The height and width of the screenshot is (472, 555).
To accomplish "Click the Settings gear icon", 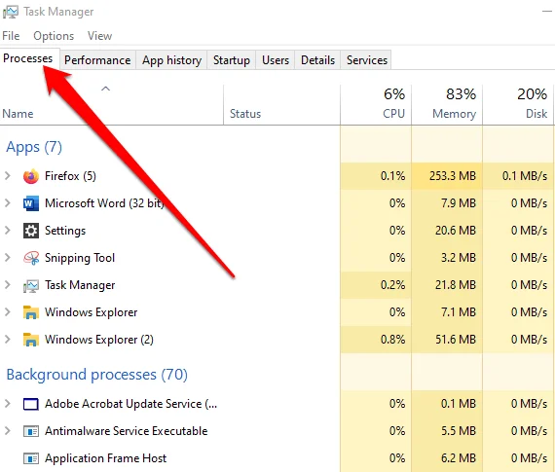I will click(x=31, y=231).
